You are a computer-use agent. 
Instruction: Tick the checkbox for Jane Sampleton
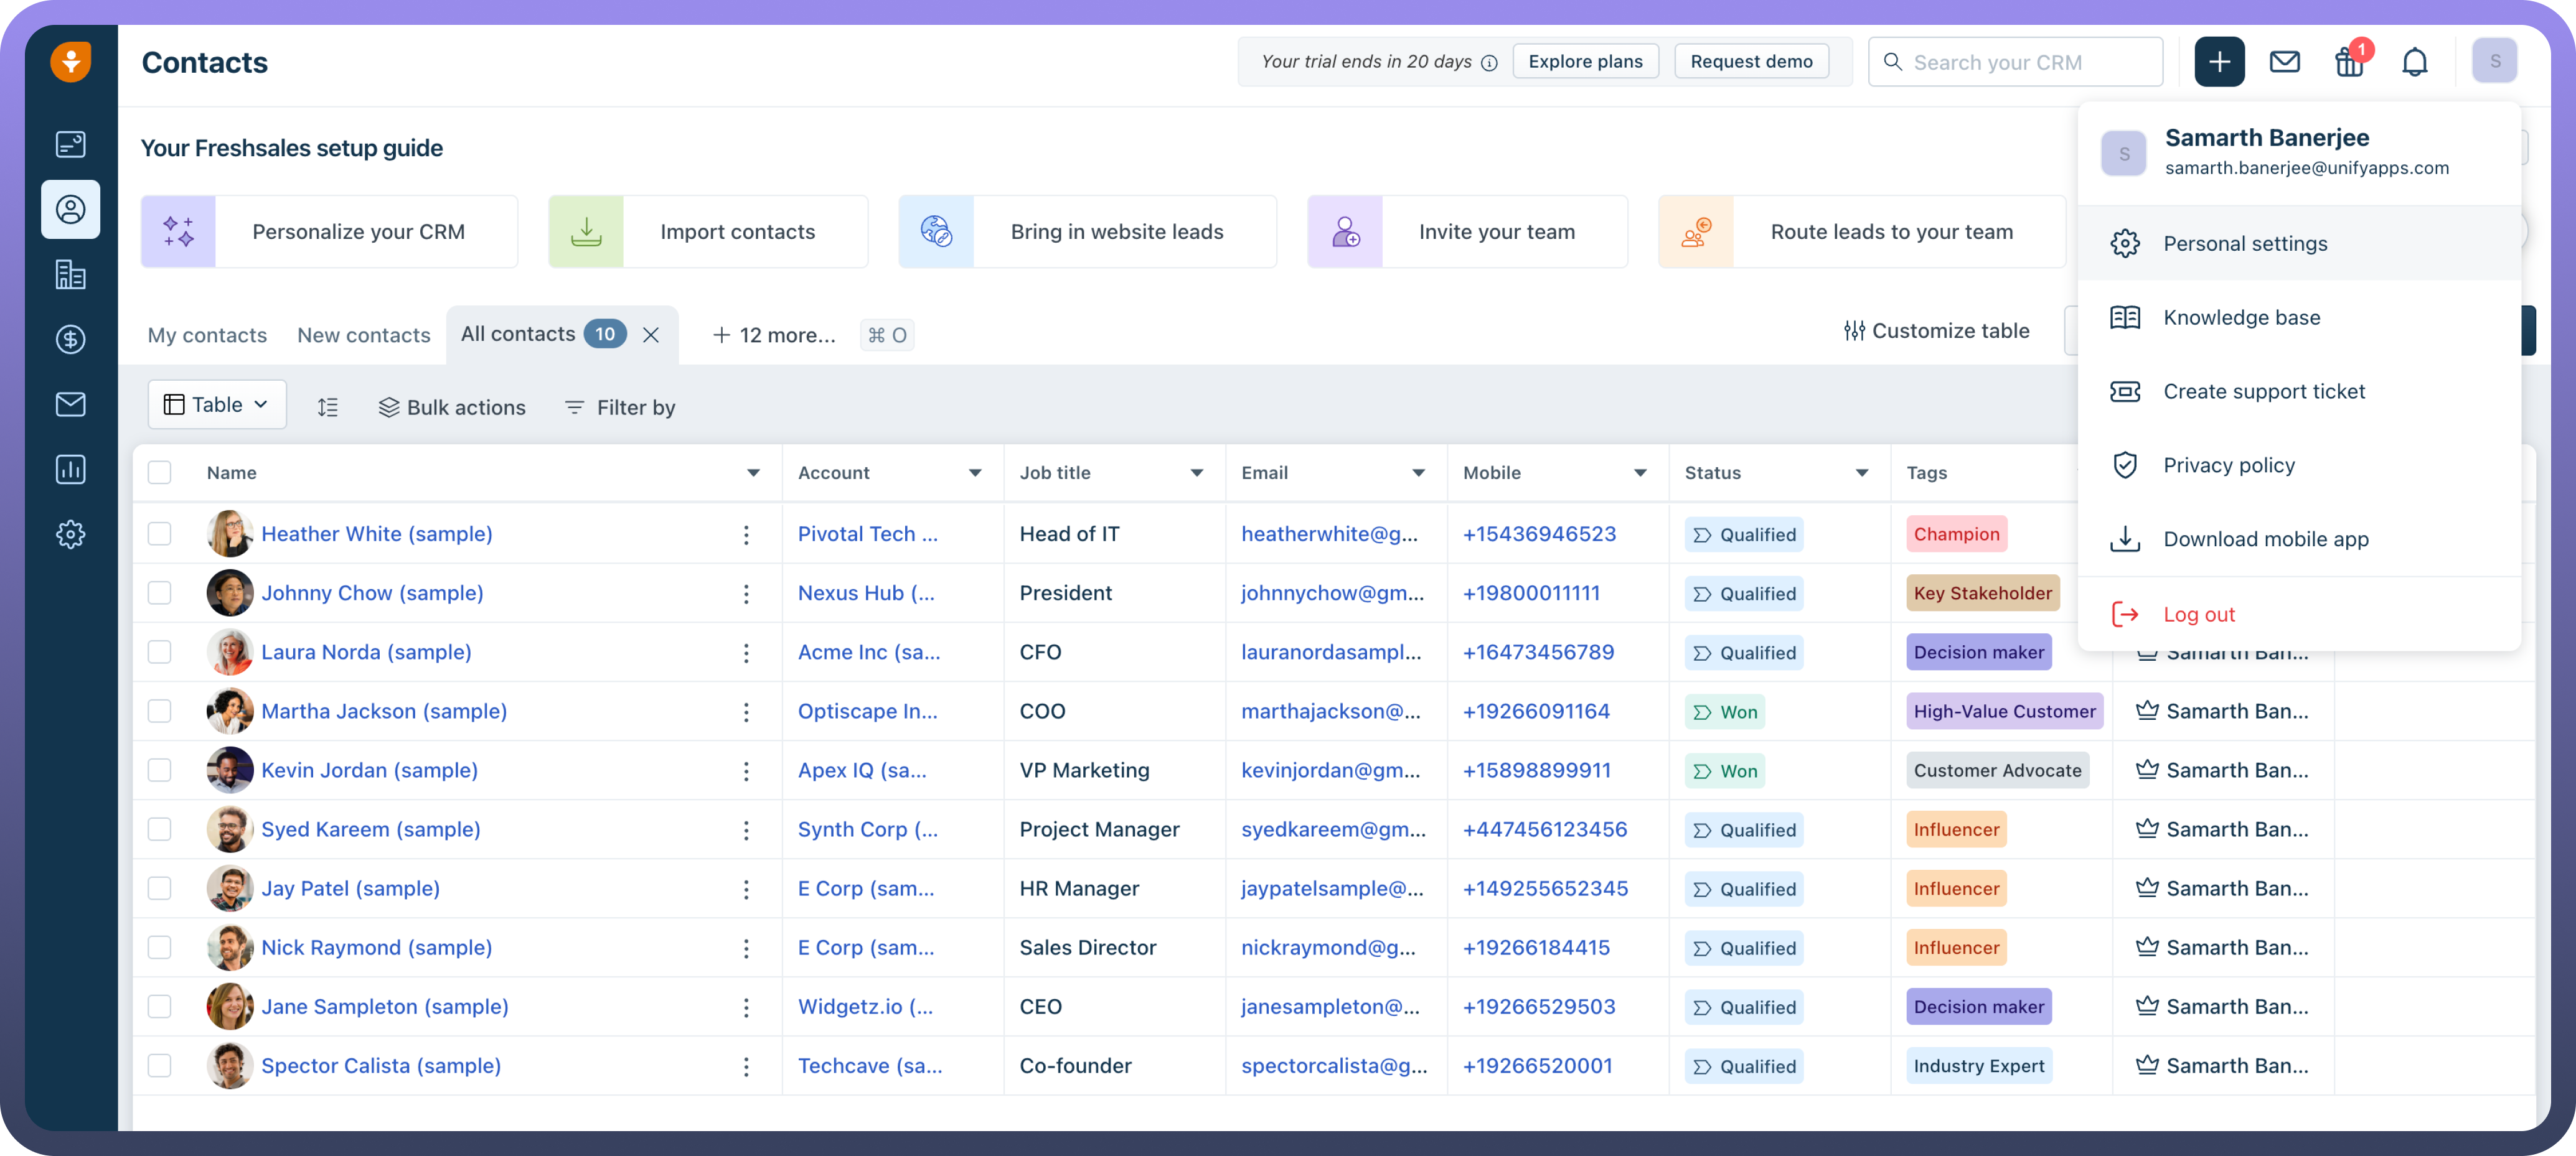[x=160, y=1006]
